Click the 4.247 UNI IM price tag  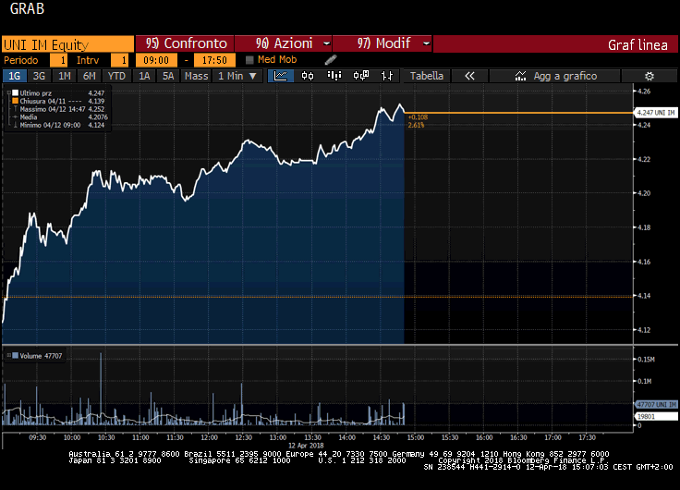656,113
